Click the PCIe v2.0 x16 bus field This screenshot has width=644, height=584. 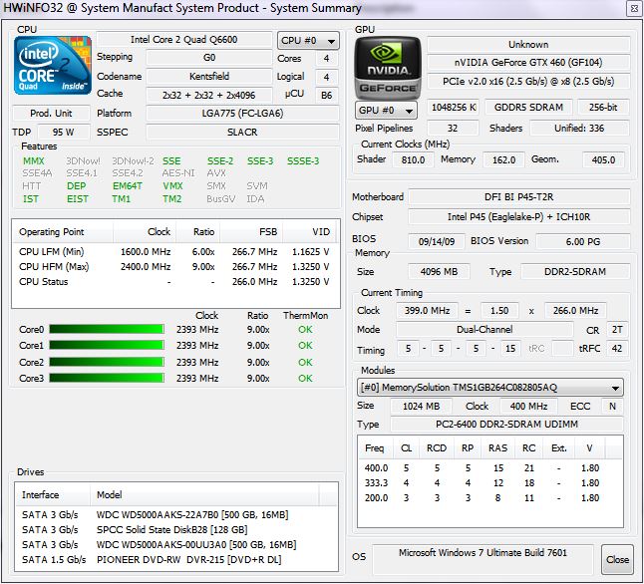[528, 82]
